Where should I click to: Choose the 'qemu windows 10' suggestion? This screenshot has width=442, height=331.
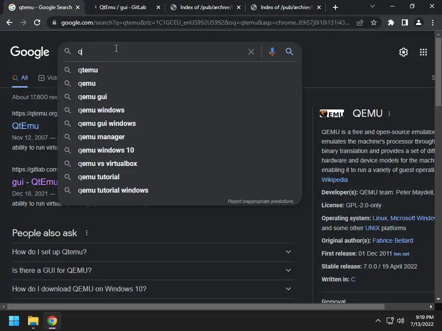pyautogui.click(x=180, y=150)
